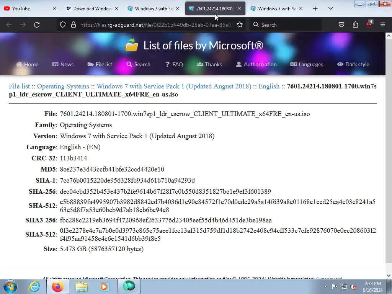The image size is (392, 294).
Task: Toggle Dark style theme
Action: click(353, 64)
